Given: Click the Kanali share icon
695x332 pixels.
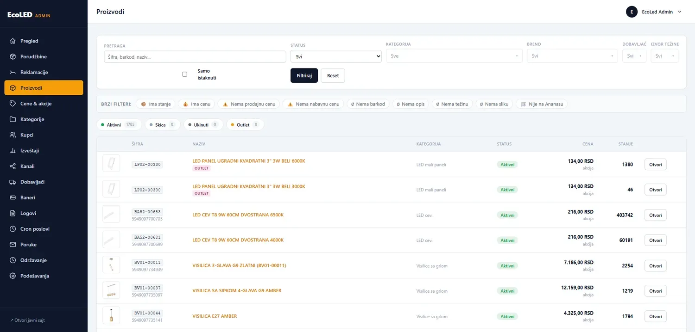Looking at the screenshot, I should tap(13, 166).
